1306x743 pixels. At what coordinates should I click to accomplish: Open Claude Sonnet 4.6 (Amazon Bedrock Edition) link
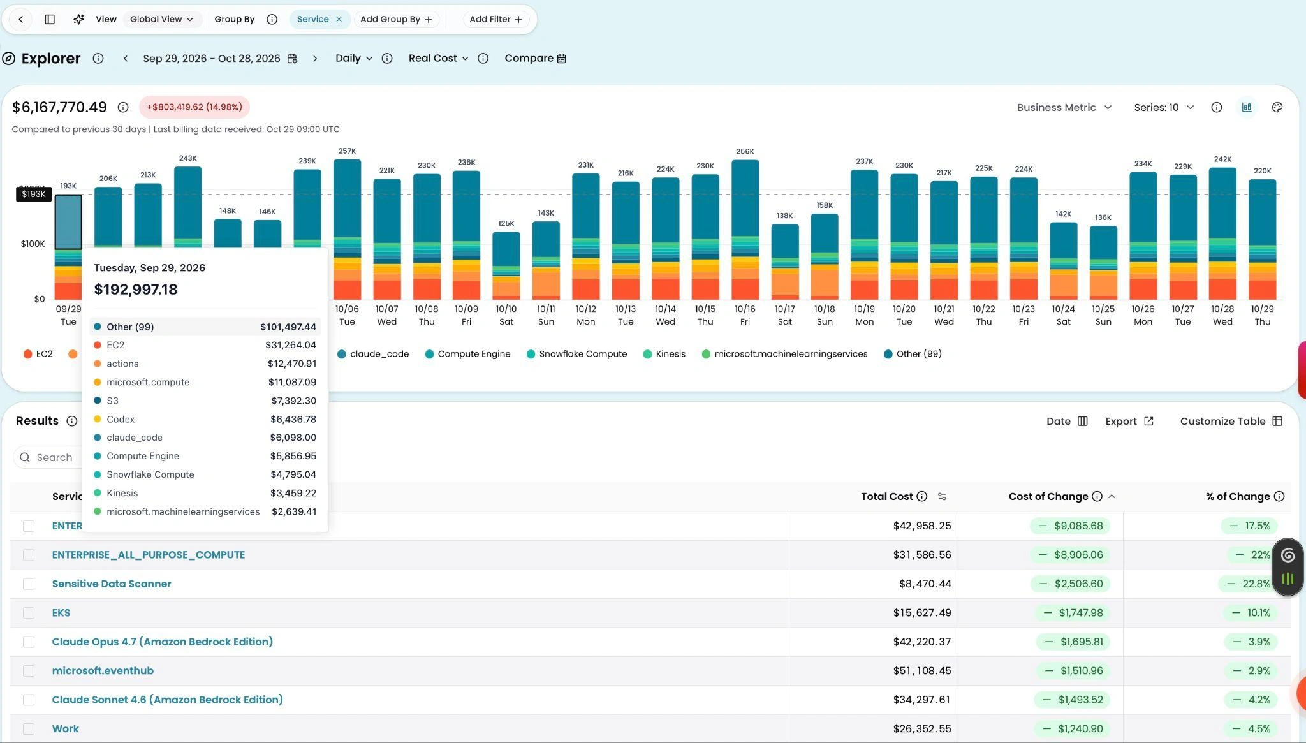[168, 700]
